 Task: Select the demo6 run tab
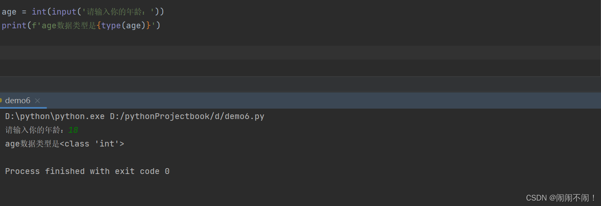click(x=20, y=100)
